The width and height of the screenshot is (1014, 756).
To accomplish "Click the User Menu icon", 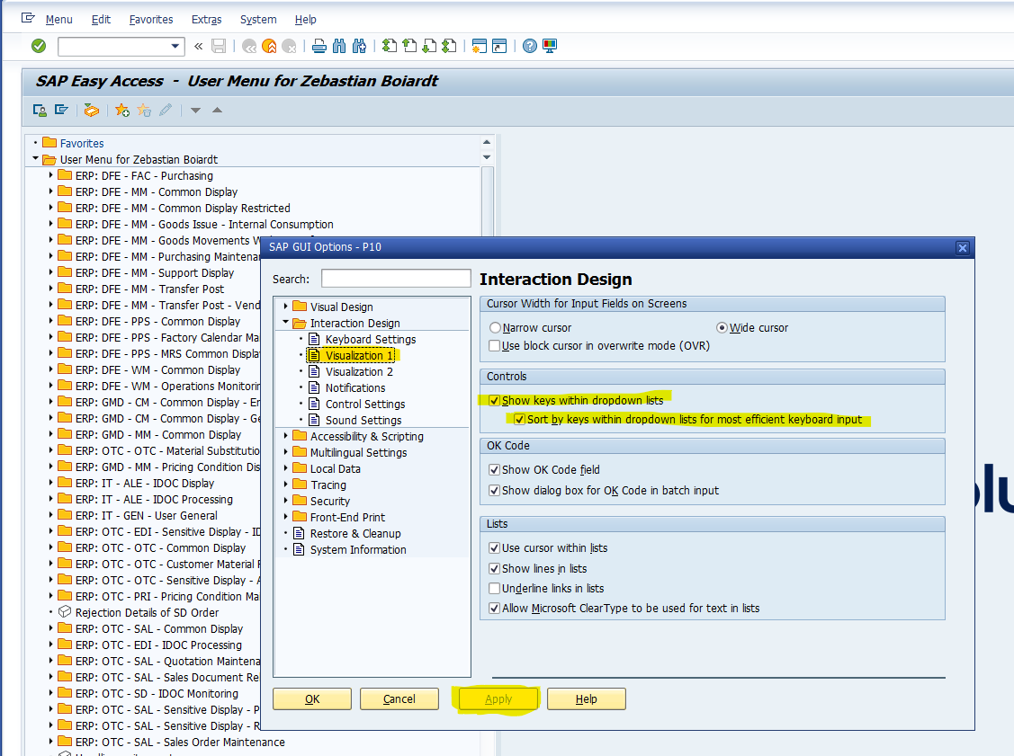I will click(40, 111).
